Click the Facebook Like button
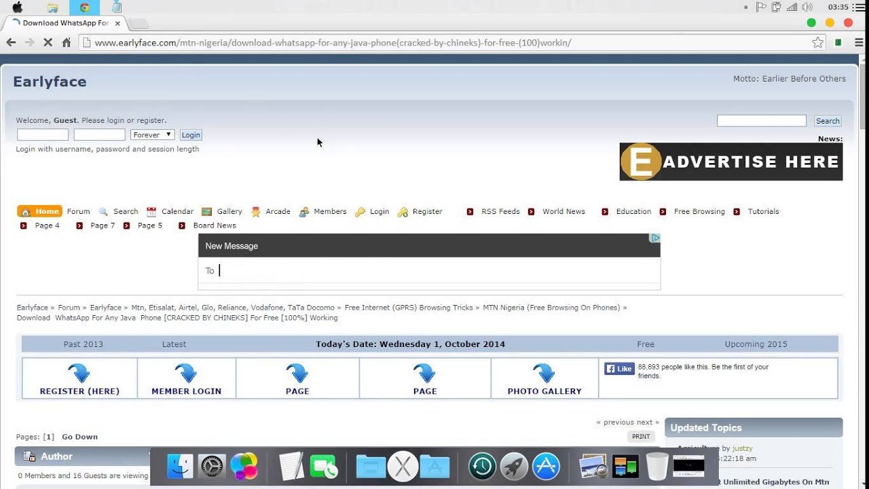The image size is (869, 489). [619, 369]
